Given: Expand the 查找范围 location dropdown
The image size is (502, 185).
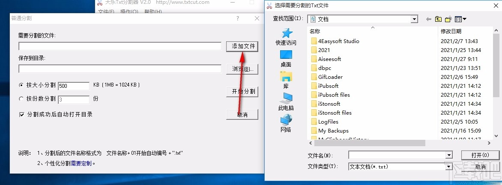Looking at the screenshot, I should click(x=415, y=19).
